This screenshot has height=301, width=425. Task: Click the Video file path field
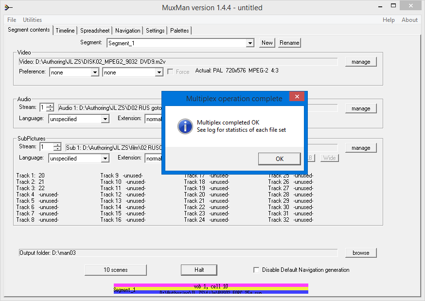[x=178, y=62]
